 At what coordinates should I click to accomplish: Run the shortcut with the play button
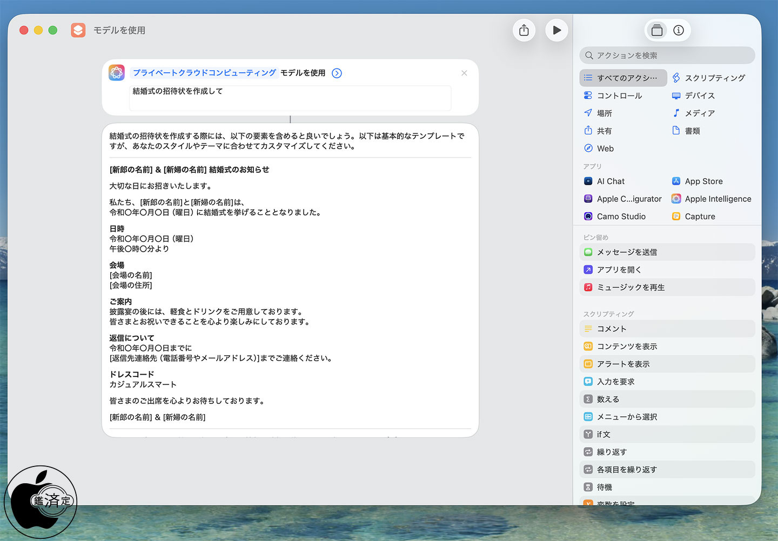[556, 30]
